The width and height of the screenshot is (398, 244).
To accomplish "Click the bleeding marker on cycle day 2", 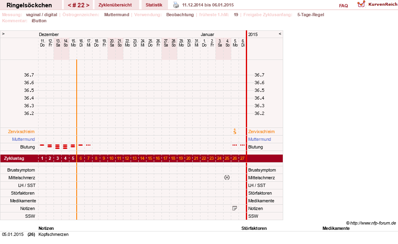I will pos(50,146).
